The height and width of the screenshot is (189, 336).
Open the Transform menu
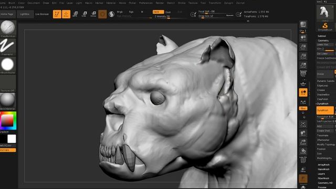point(215,3)
